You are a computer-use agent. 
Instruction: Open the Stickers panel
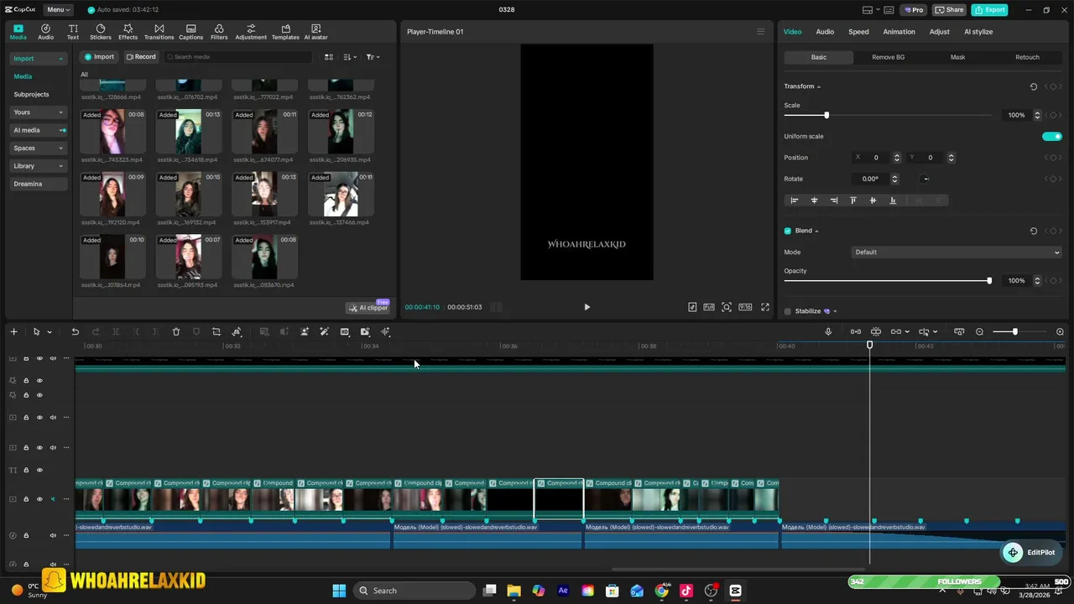tap(101, 32)
